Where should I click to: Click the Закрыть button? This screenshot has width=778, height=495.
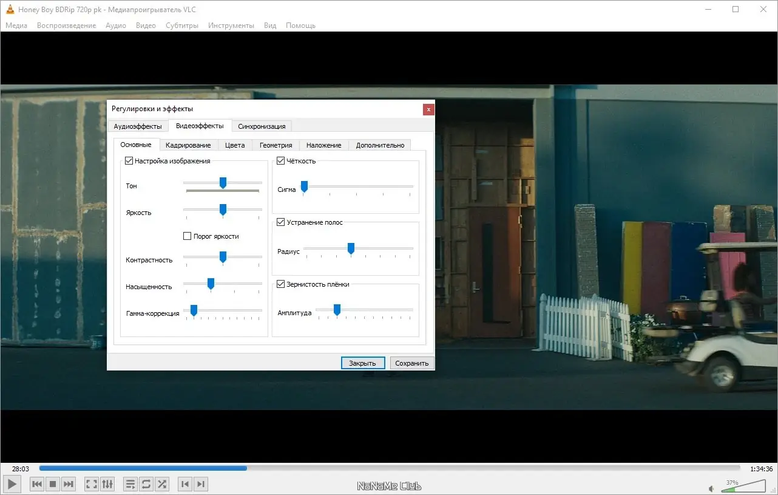click(363, 363)
